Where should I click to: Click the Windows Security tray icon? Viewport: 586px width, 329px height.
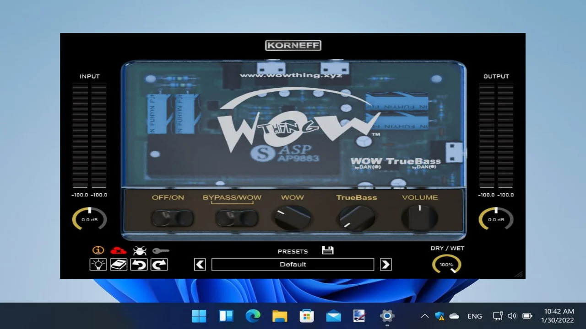coord(440,316)
